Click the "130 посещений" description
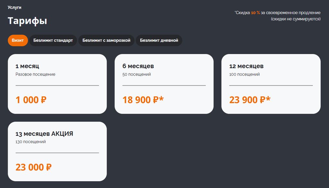Screen dimensions: 329x188 (31, 142)
